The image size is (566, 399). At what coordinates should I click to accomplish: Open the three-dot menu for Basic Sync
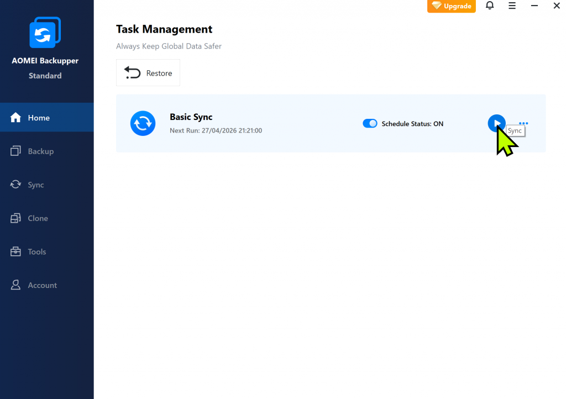click(523, 123)
